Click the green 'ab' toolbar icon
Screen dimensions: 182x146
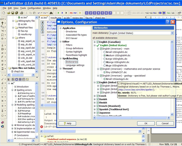click(x=169, y=13)
